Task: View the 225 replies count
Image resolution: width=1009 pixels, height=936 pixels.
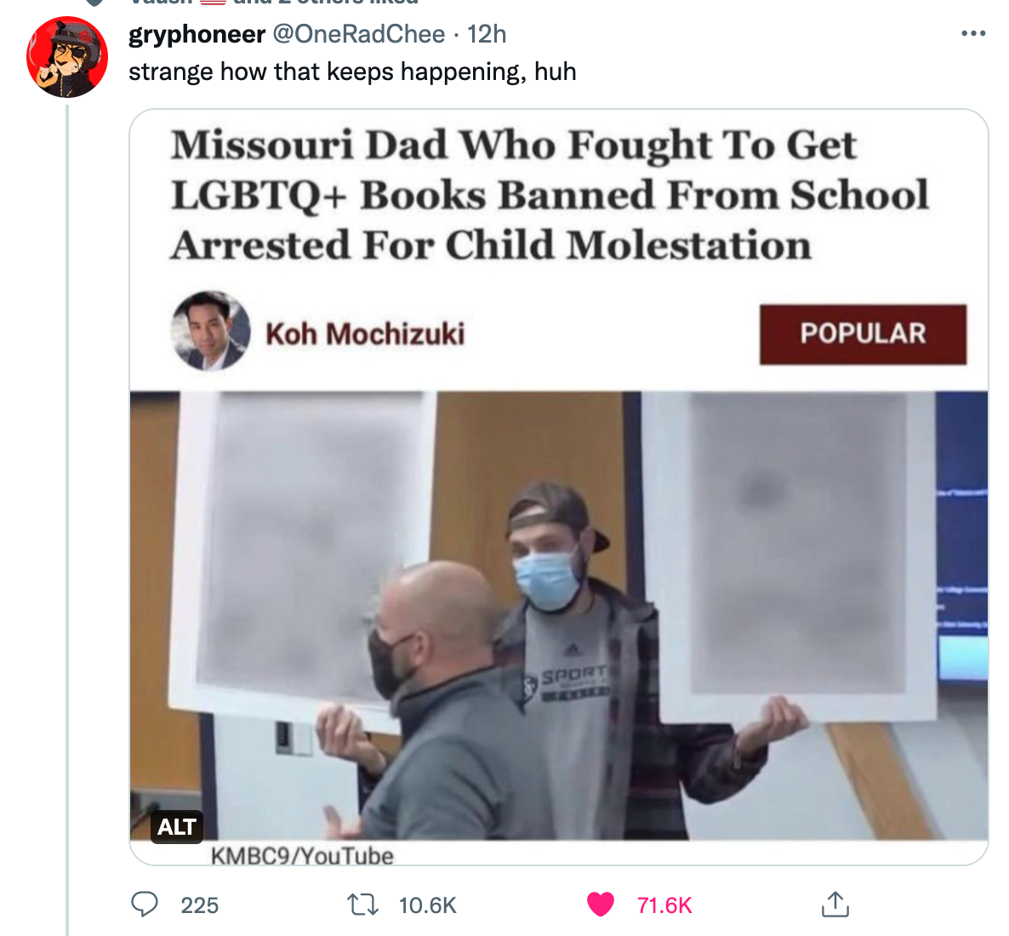Action: [199, 905]
